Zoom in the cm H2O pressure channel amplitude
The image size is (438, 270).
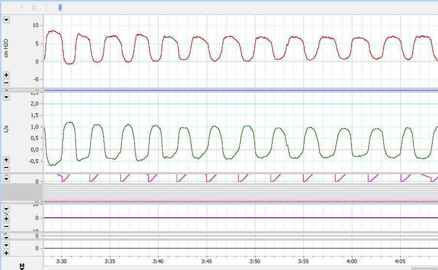pyautogui.click(x=6, y=75)
